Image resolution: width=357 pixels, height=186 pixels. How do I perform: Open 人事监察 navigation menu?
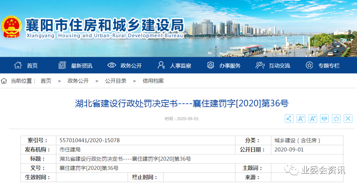click(180, 65)
